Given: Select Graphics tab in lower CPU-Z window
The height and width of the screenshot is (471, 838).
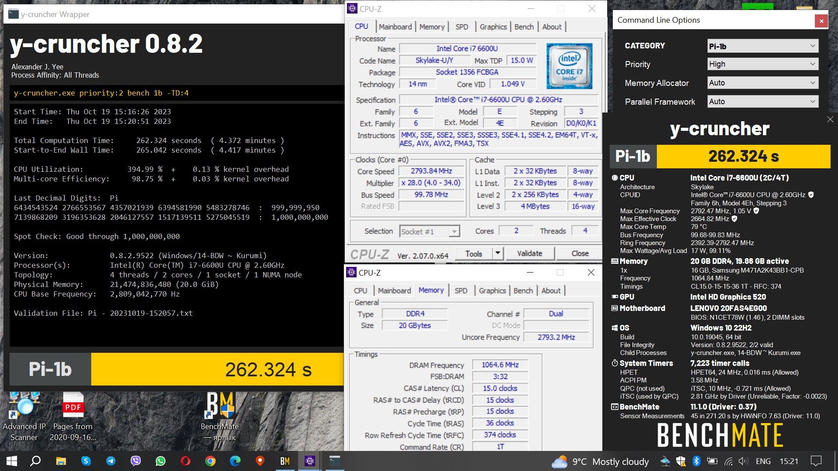Looking at the screenshot, I should coord(492,290).
